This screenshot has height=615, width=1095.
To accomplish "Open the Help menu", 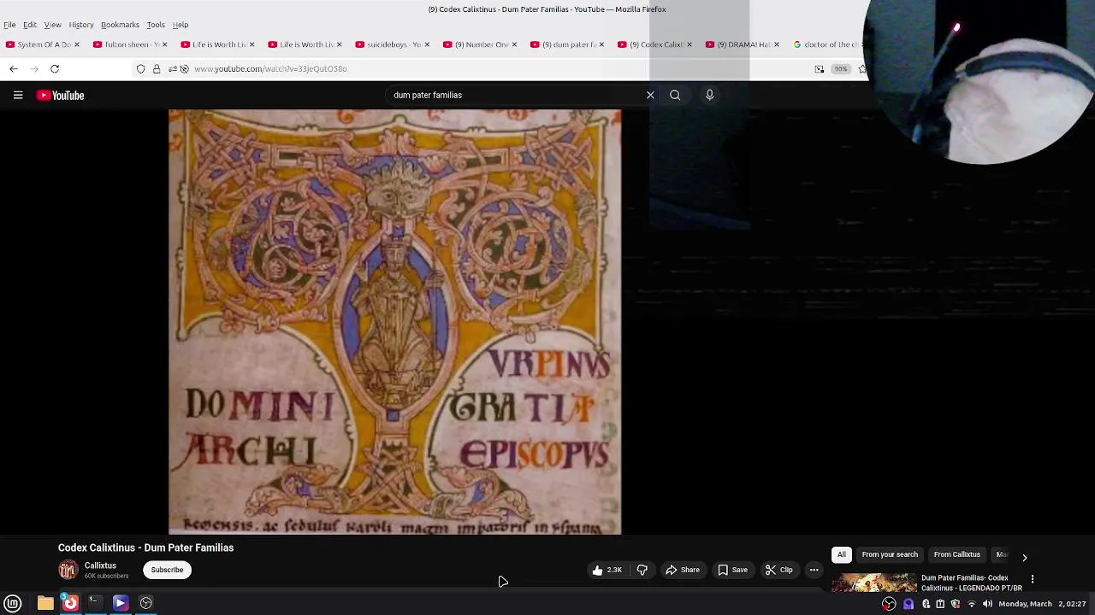I will tap(181, 25).
